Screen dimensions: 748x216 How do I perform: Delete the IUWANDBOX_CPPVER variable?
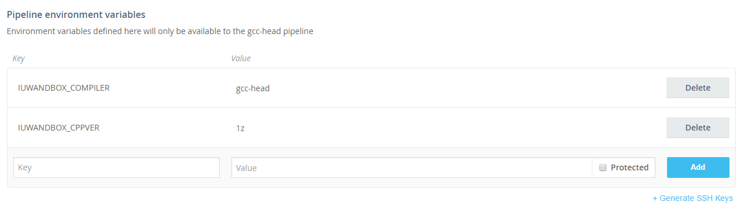[x=698, y=128]
